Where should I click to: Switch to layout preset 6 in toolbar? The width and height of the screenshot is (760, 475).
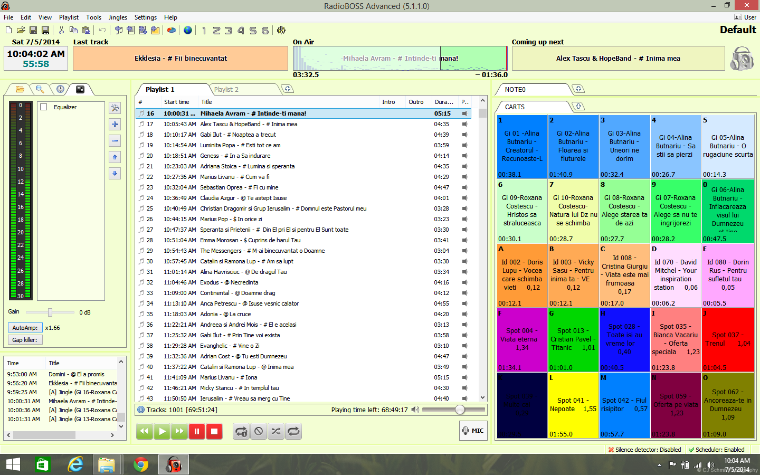(265, 31)
